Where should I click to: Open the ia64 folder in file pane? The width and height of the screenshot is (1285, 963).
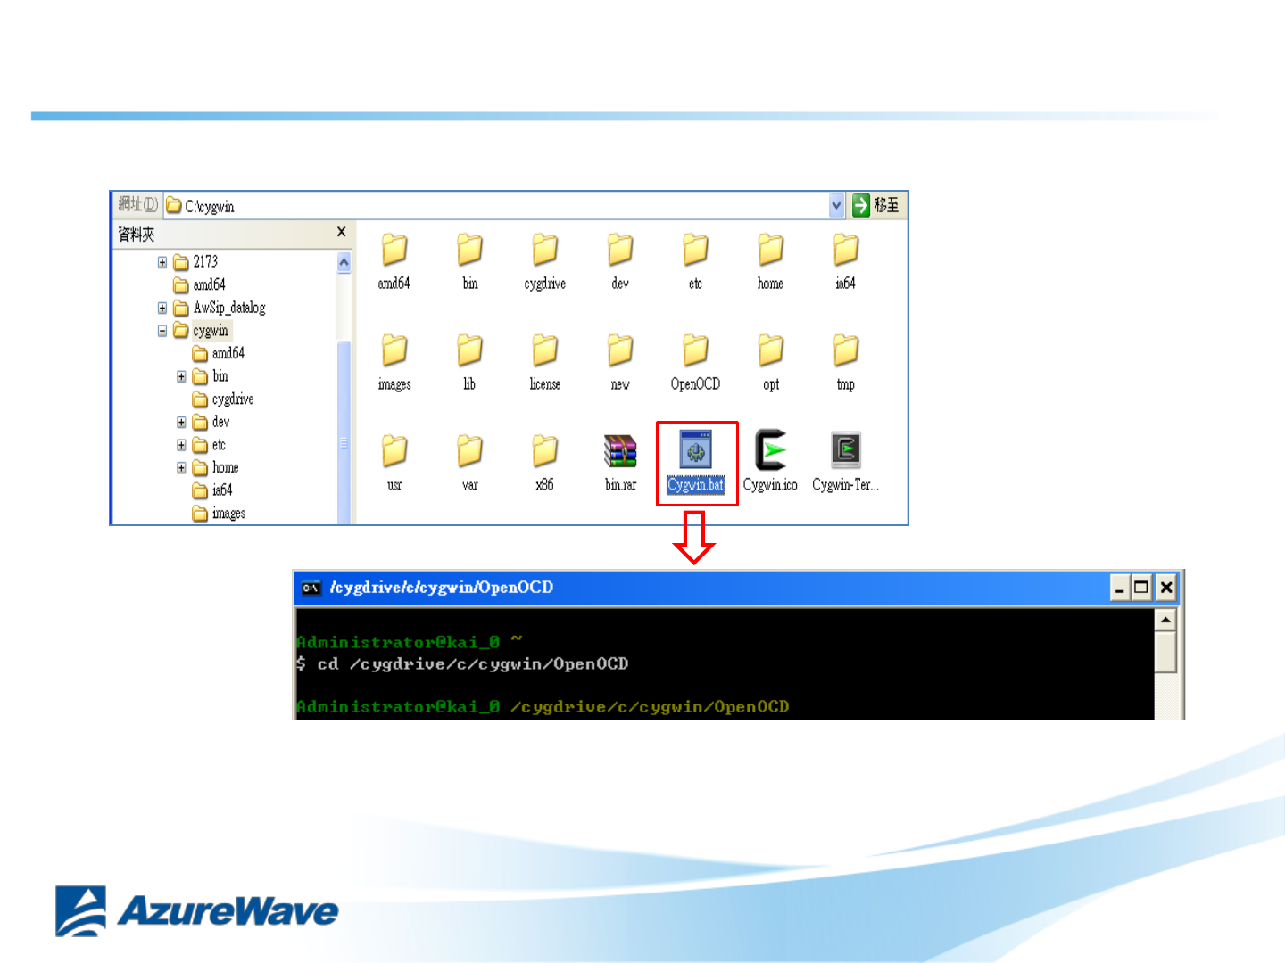tap(845, 251)
